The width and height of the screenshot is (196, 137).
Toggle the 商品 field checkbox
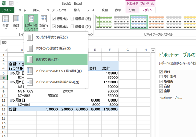[x=161, y=86]
